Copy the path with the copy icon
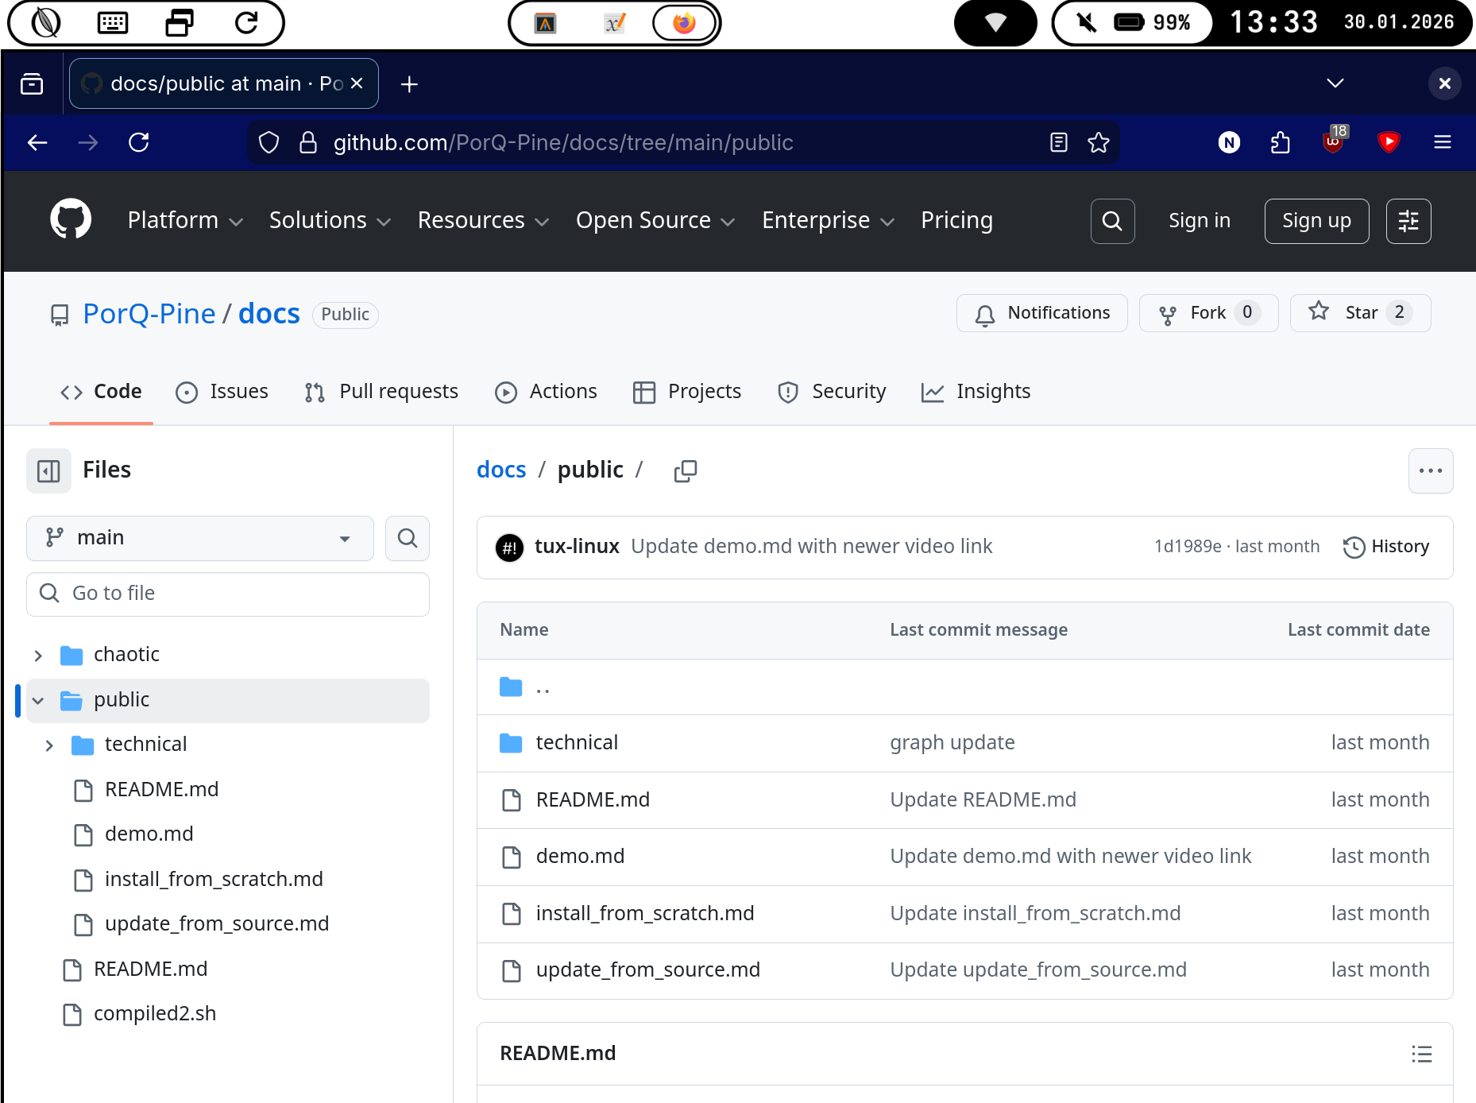This screenshot has height=1103, width=1476. click(x=685, y=471)
